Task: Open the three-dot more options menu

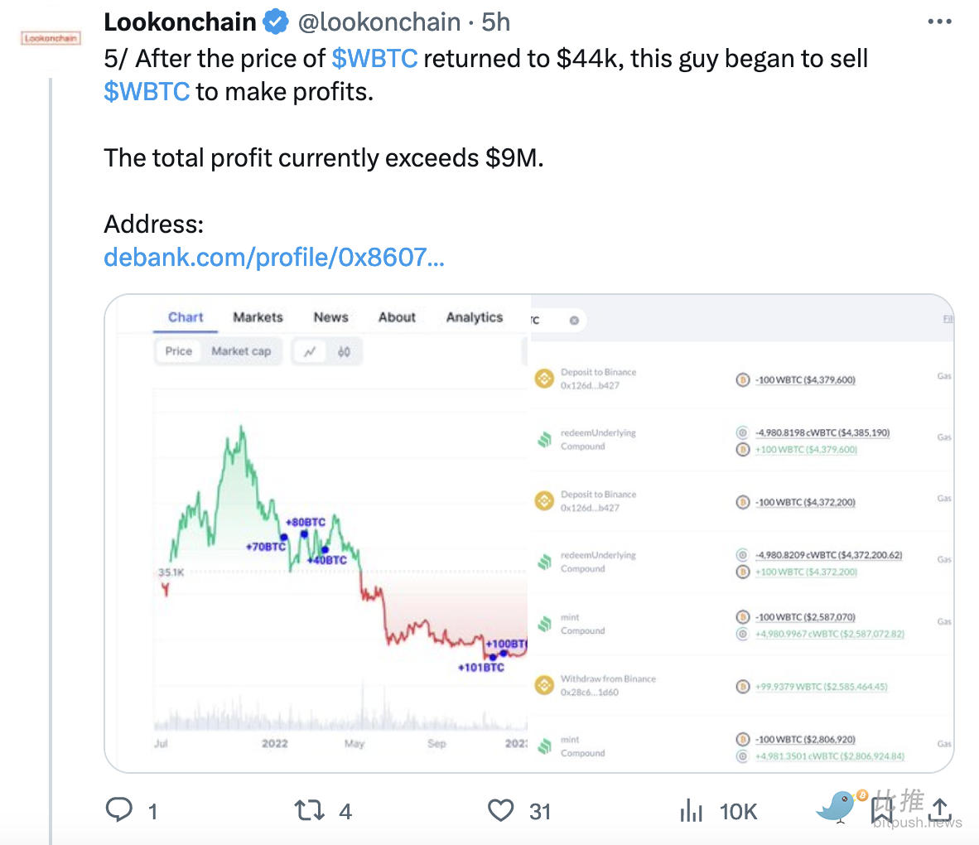Action: (939, 22)
